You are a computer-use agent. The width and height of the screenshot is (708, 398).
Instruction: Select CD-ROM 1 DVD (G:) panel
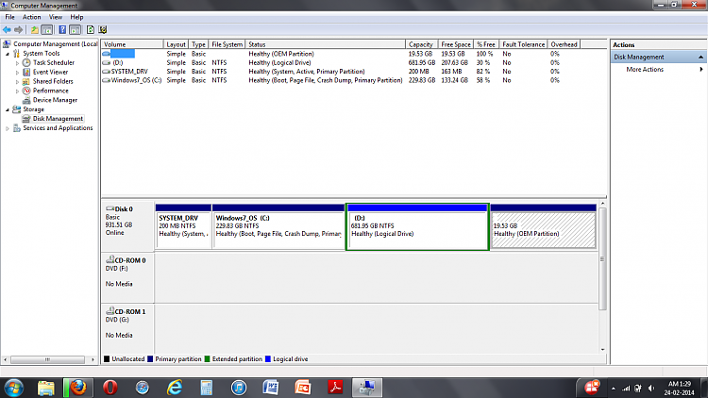click(x=127, y=329)
